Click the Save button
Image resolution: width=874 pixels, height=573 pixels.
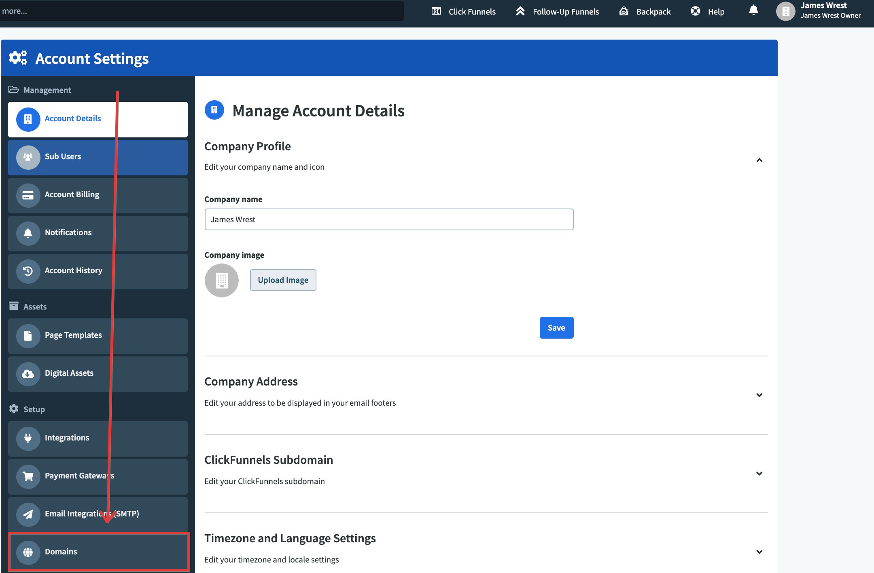pos(556,328)
